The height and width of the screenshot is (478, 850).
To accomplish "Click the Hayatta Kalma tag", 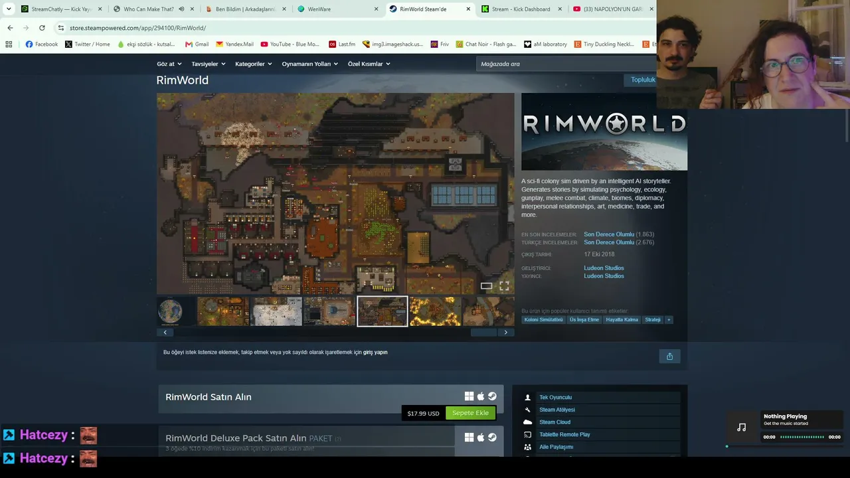I will pyautogui.click(x=622, y=320).
